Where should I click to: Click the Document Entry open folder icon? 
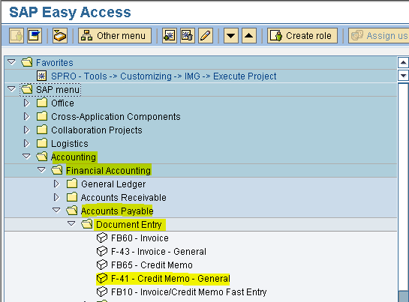coord(87,224)
